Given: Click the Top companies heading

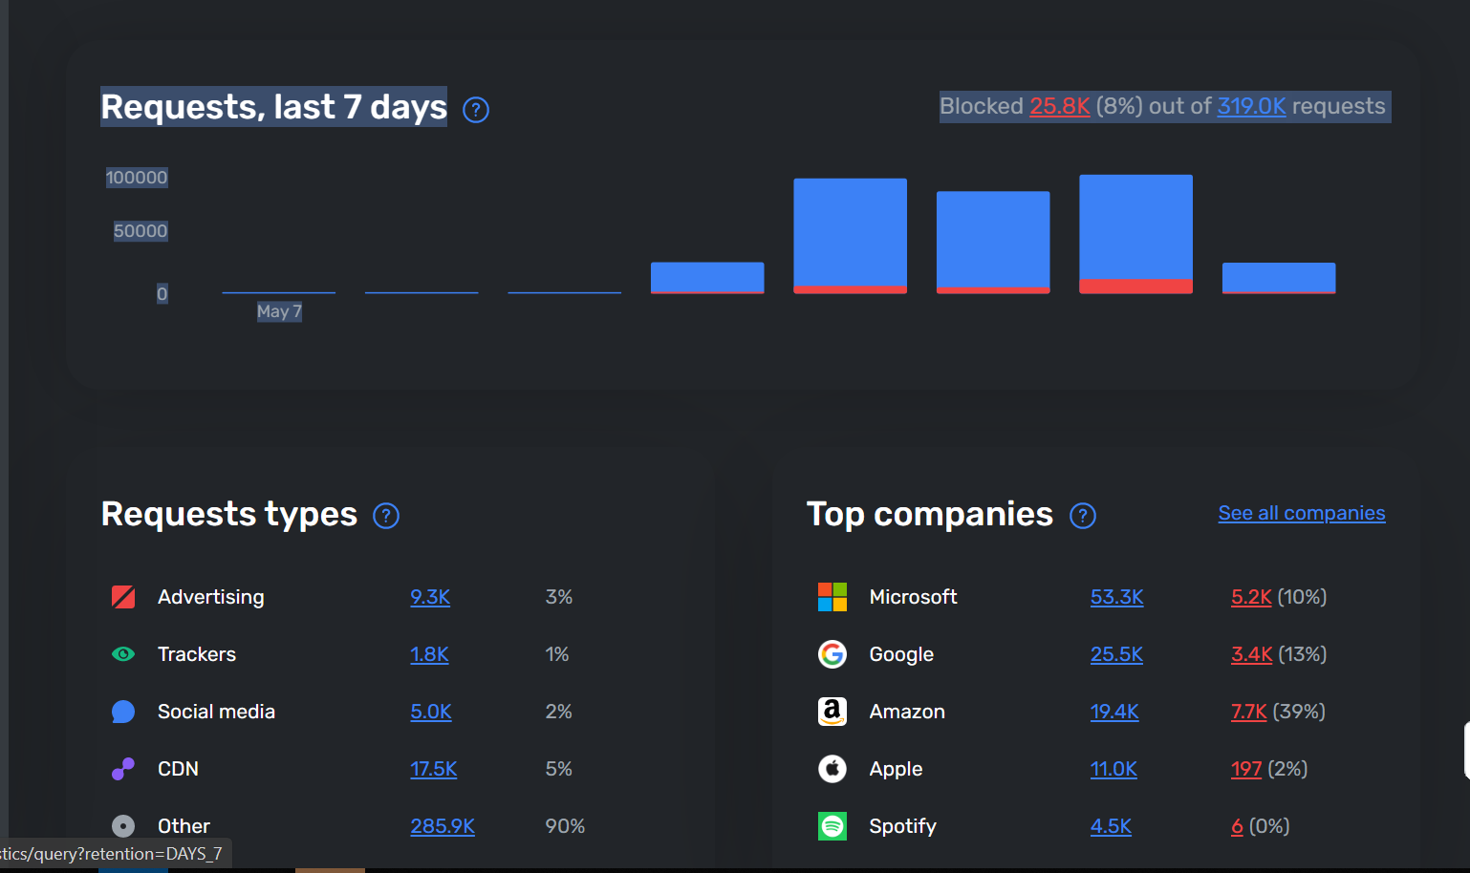Looking at the screenshot, I should [930, 514].
